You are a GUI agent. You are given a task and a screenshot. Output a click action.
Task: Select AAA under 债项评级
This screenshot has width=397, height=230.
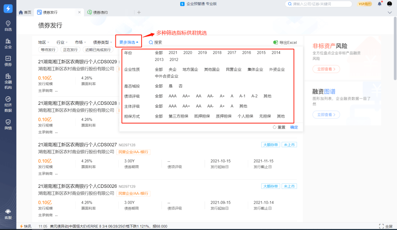tap(172, 96)
